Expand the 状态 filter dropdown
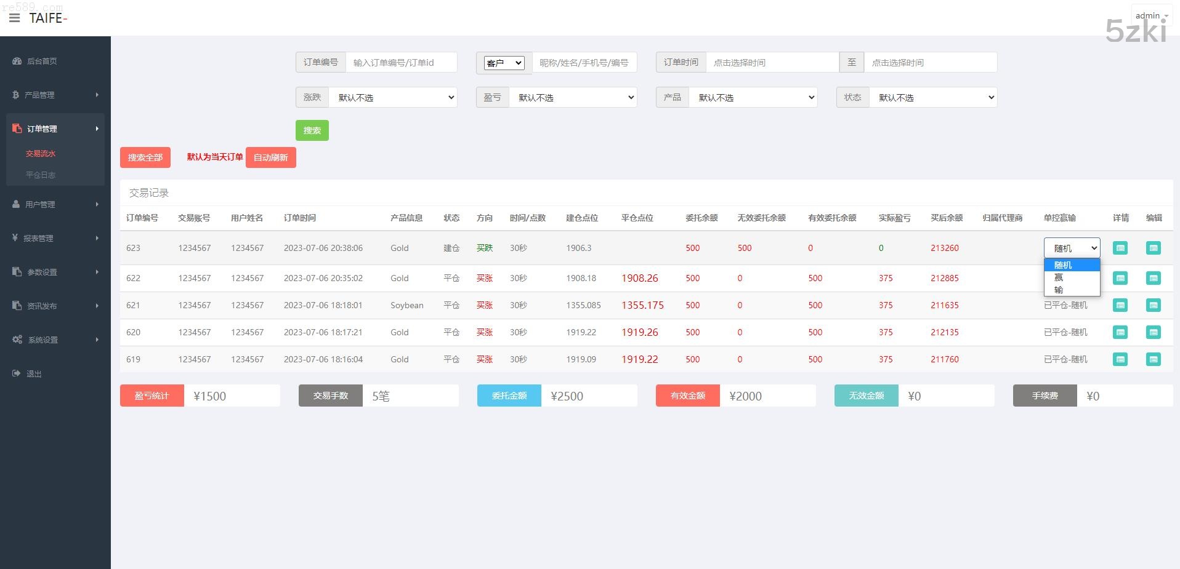Image resolution: width=1180 pixels, height=569 pixels. [933, 97]
